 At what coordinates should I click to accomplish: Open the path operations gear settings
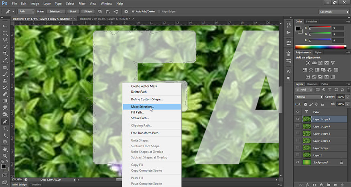(126, 12)
